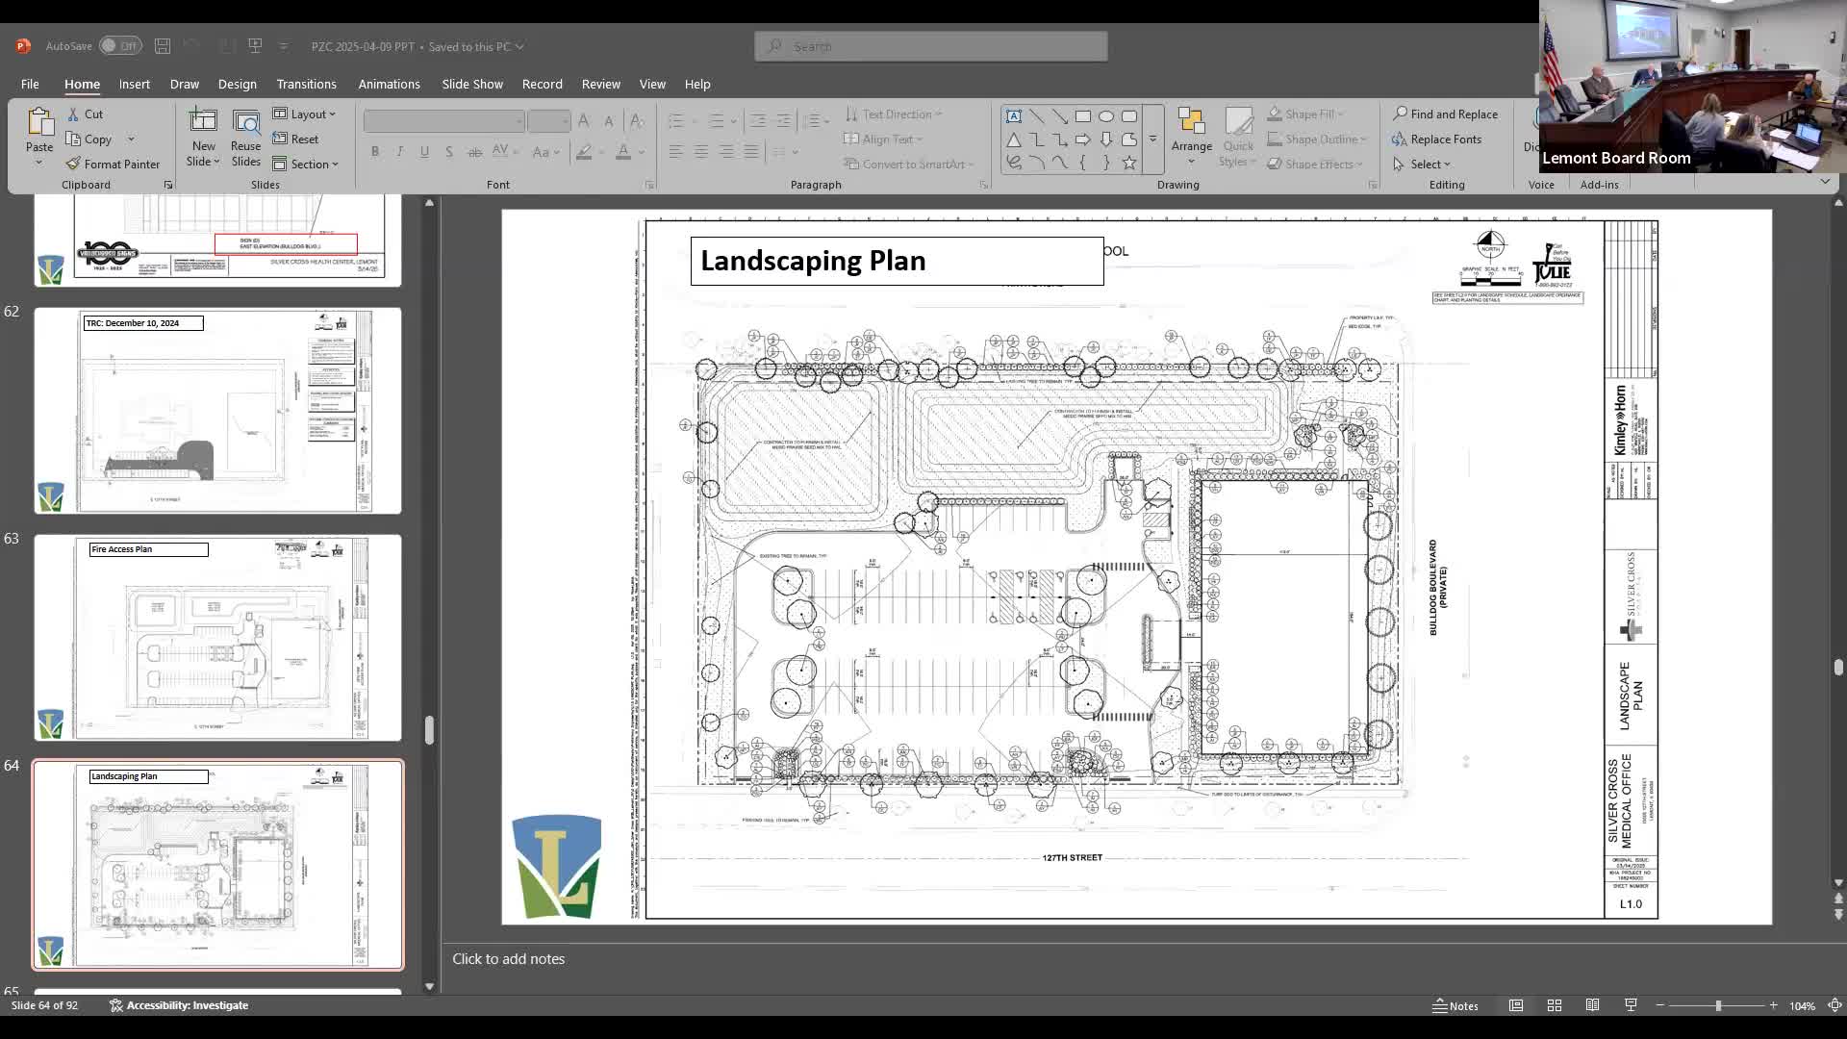Screen dimensions: 1847x1039
Task: Open Reading View from status bar
Action: click(x=1592, y=1005)
